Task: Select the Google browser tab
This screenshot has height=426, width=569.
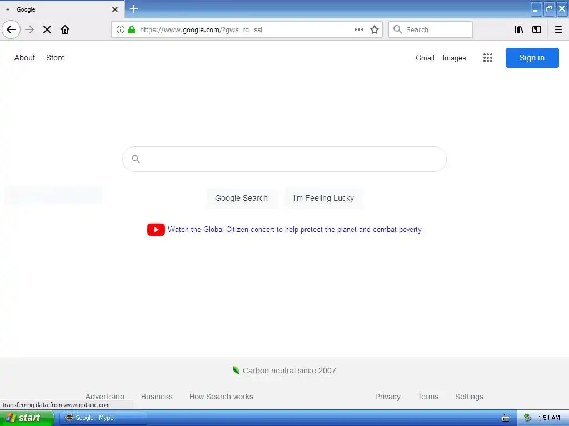Action: pyautogui.click(x=62, y=9)
